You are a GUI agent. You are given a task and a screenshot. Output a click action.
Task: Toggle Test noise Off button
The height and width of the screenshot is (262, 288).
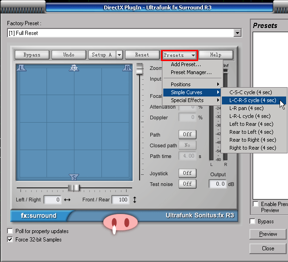tap(188, 184)
